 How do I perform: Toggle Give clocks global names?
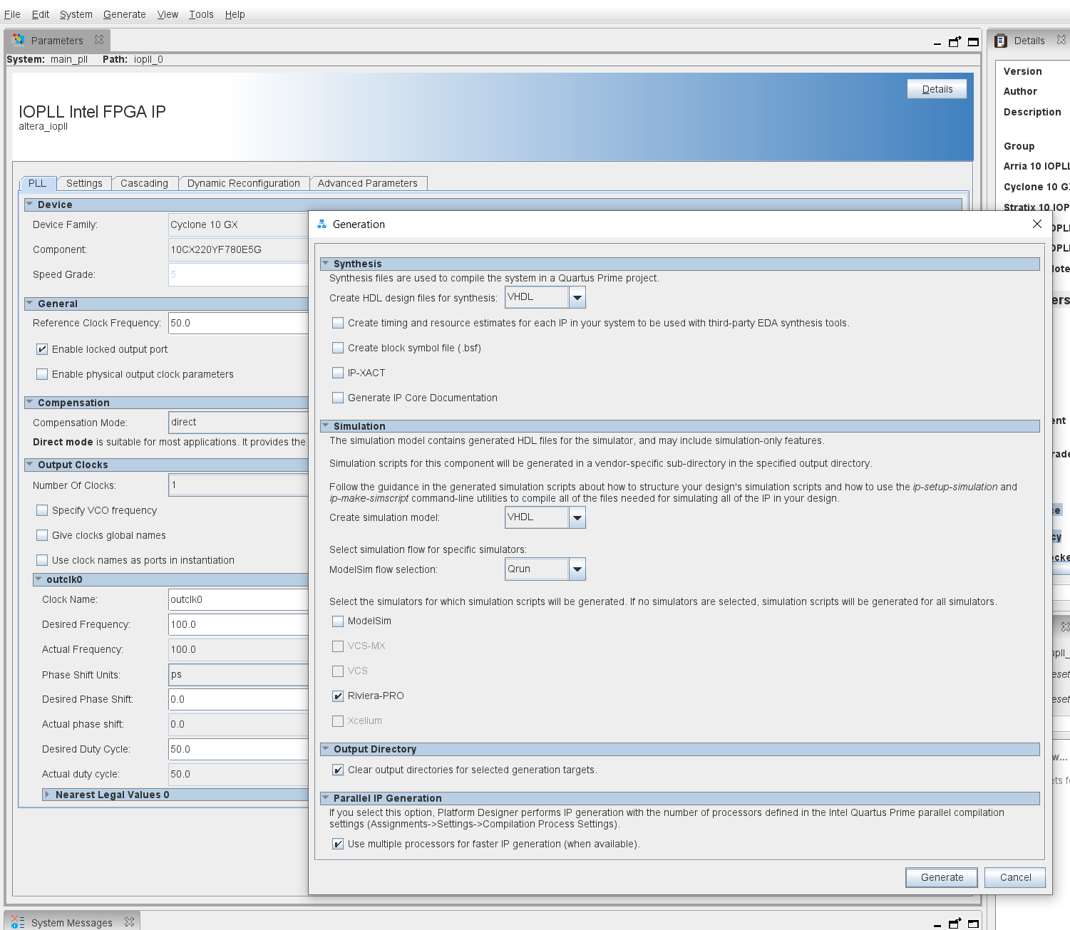point(42,535)
